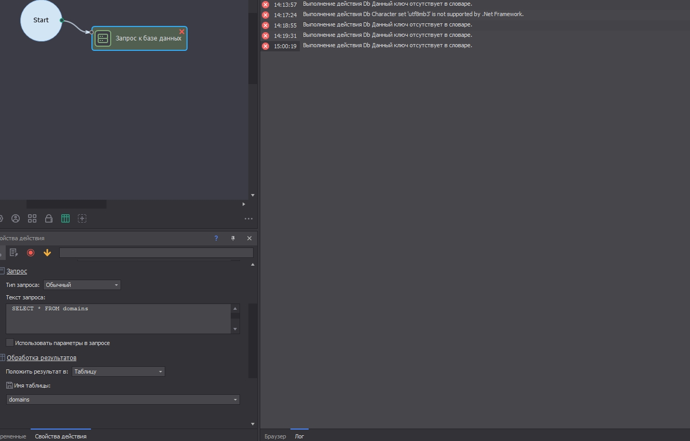Click the document with lightning icon
The height and width of the screenshot is (441, 690).
click(x=14, y=253)
